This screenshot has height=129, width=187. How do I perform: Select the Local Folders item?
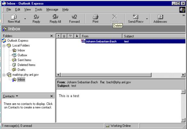click(21, 46)
